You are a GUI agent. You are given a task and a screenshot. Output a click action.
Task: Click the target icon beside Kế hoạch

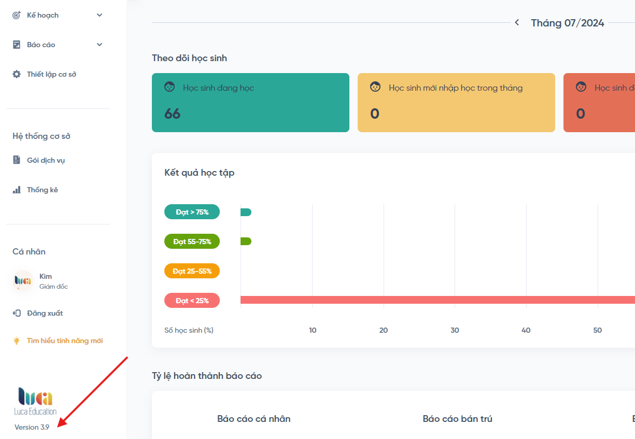[17, 16]
